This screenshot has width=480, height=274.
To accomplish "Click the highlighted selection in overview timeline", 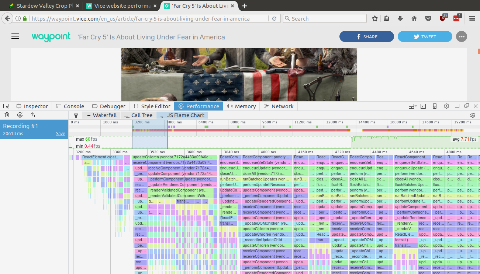I will coord(149,134).
